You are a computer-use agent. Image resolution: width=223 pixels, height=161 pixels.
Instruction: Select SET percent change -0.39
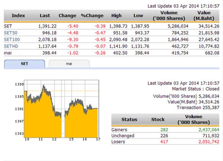click(x=100, y=26)
